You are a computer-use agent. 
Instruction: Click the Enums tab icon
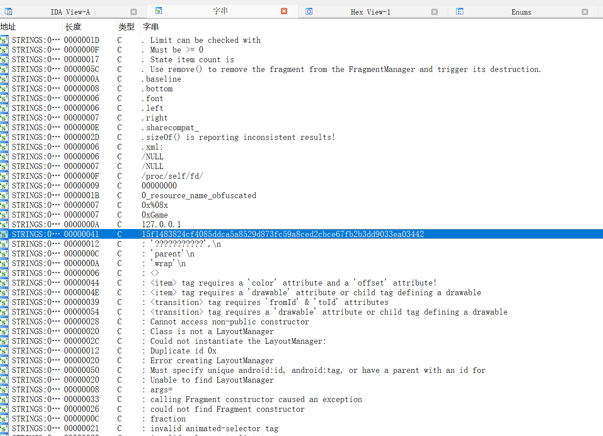click(460, 11)
